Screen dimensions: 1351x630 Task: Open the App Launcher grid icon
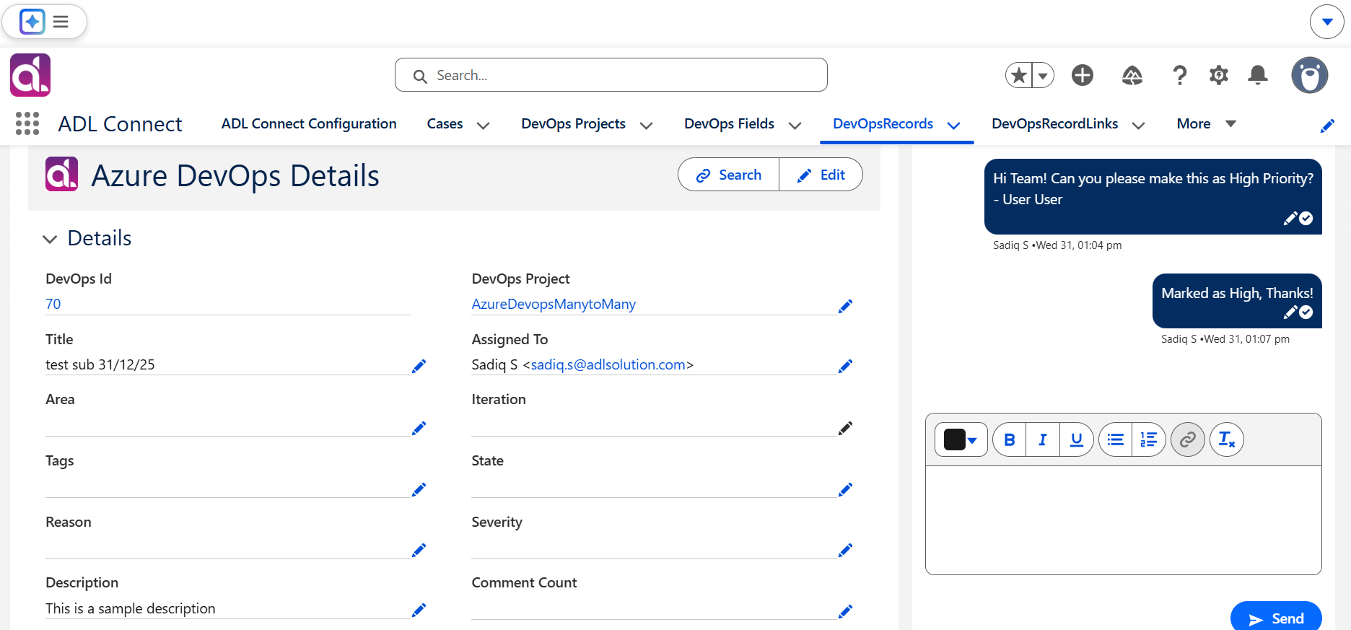point(27,123)
